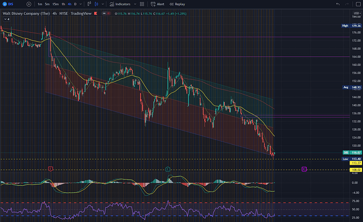Click the bar style icon
Image resolution: width=363 pixels, height=222 pixels.
click(89, 4)
